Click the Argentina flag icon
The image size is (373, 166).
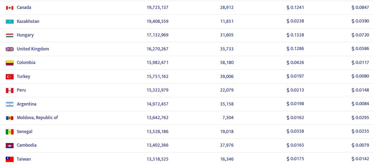click(x=10, y=104)
